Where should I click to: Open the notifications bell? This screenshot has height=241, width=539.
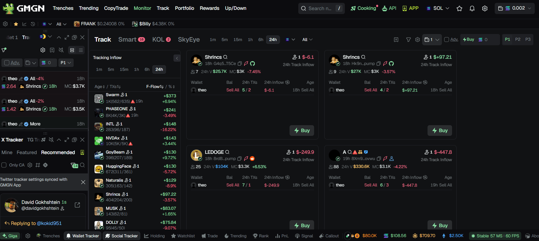click(472, 8)
